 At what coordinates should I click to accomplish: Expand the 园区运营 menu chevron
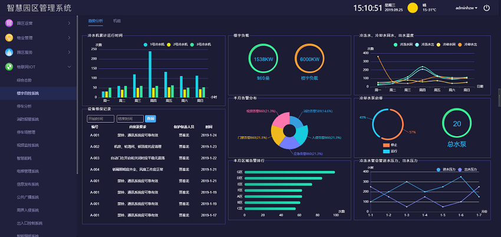click(70, 24)
